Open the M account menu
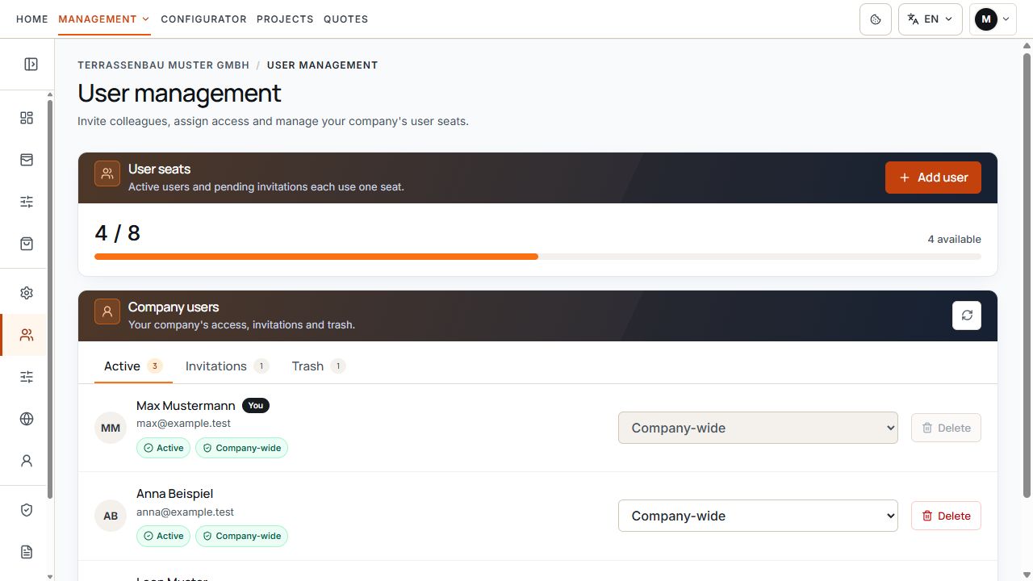The image size is (1033, 581). tap(993, 19)
